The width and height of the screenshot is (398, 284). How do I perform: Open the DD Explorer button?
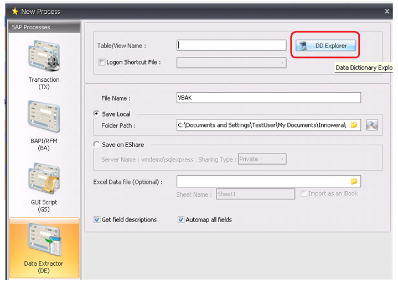tap(325, 46)
